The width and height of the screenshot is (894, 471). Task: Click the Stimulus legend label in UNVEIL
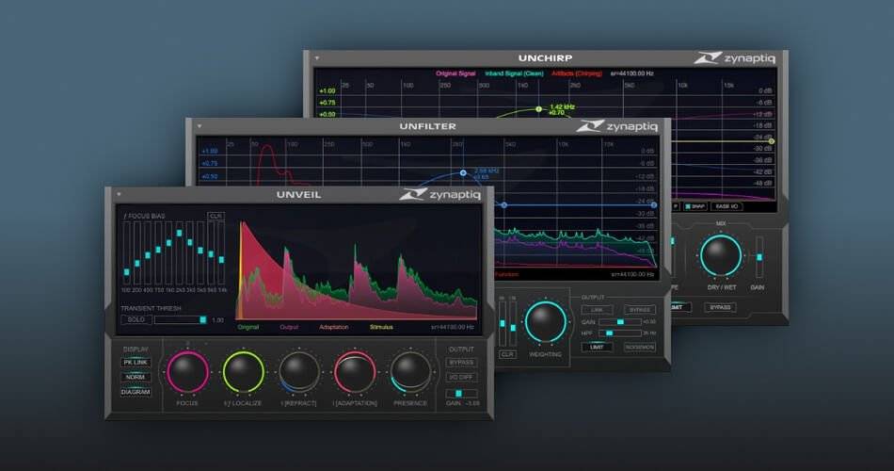[381, 327]
